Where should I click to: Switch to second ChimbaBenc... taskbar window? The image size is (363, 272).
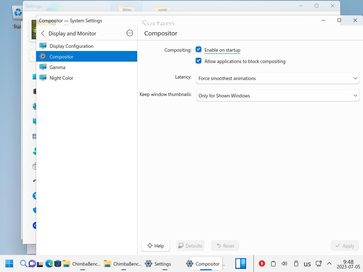(x=123, y=263)
